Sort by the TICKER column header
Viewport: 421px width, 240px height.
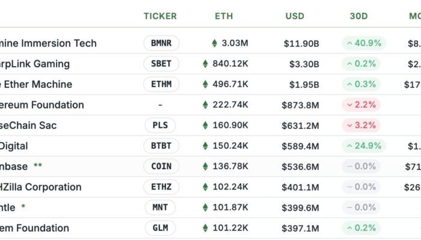click(160, 16)
